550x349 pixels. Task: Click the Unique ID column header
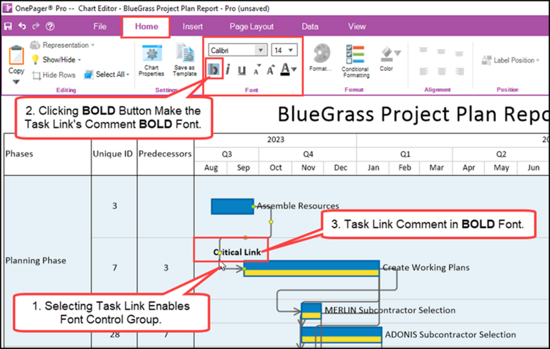click(113, 154)
